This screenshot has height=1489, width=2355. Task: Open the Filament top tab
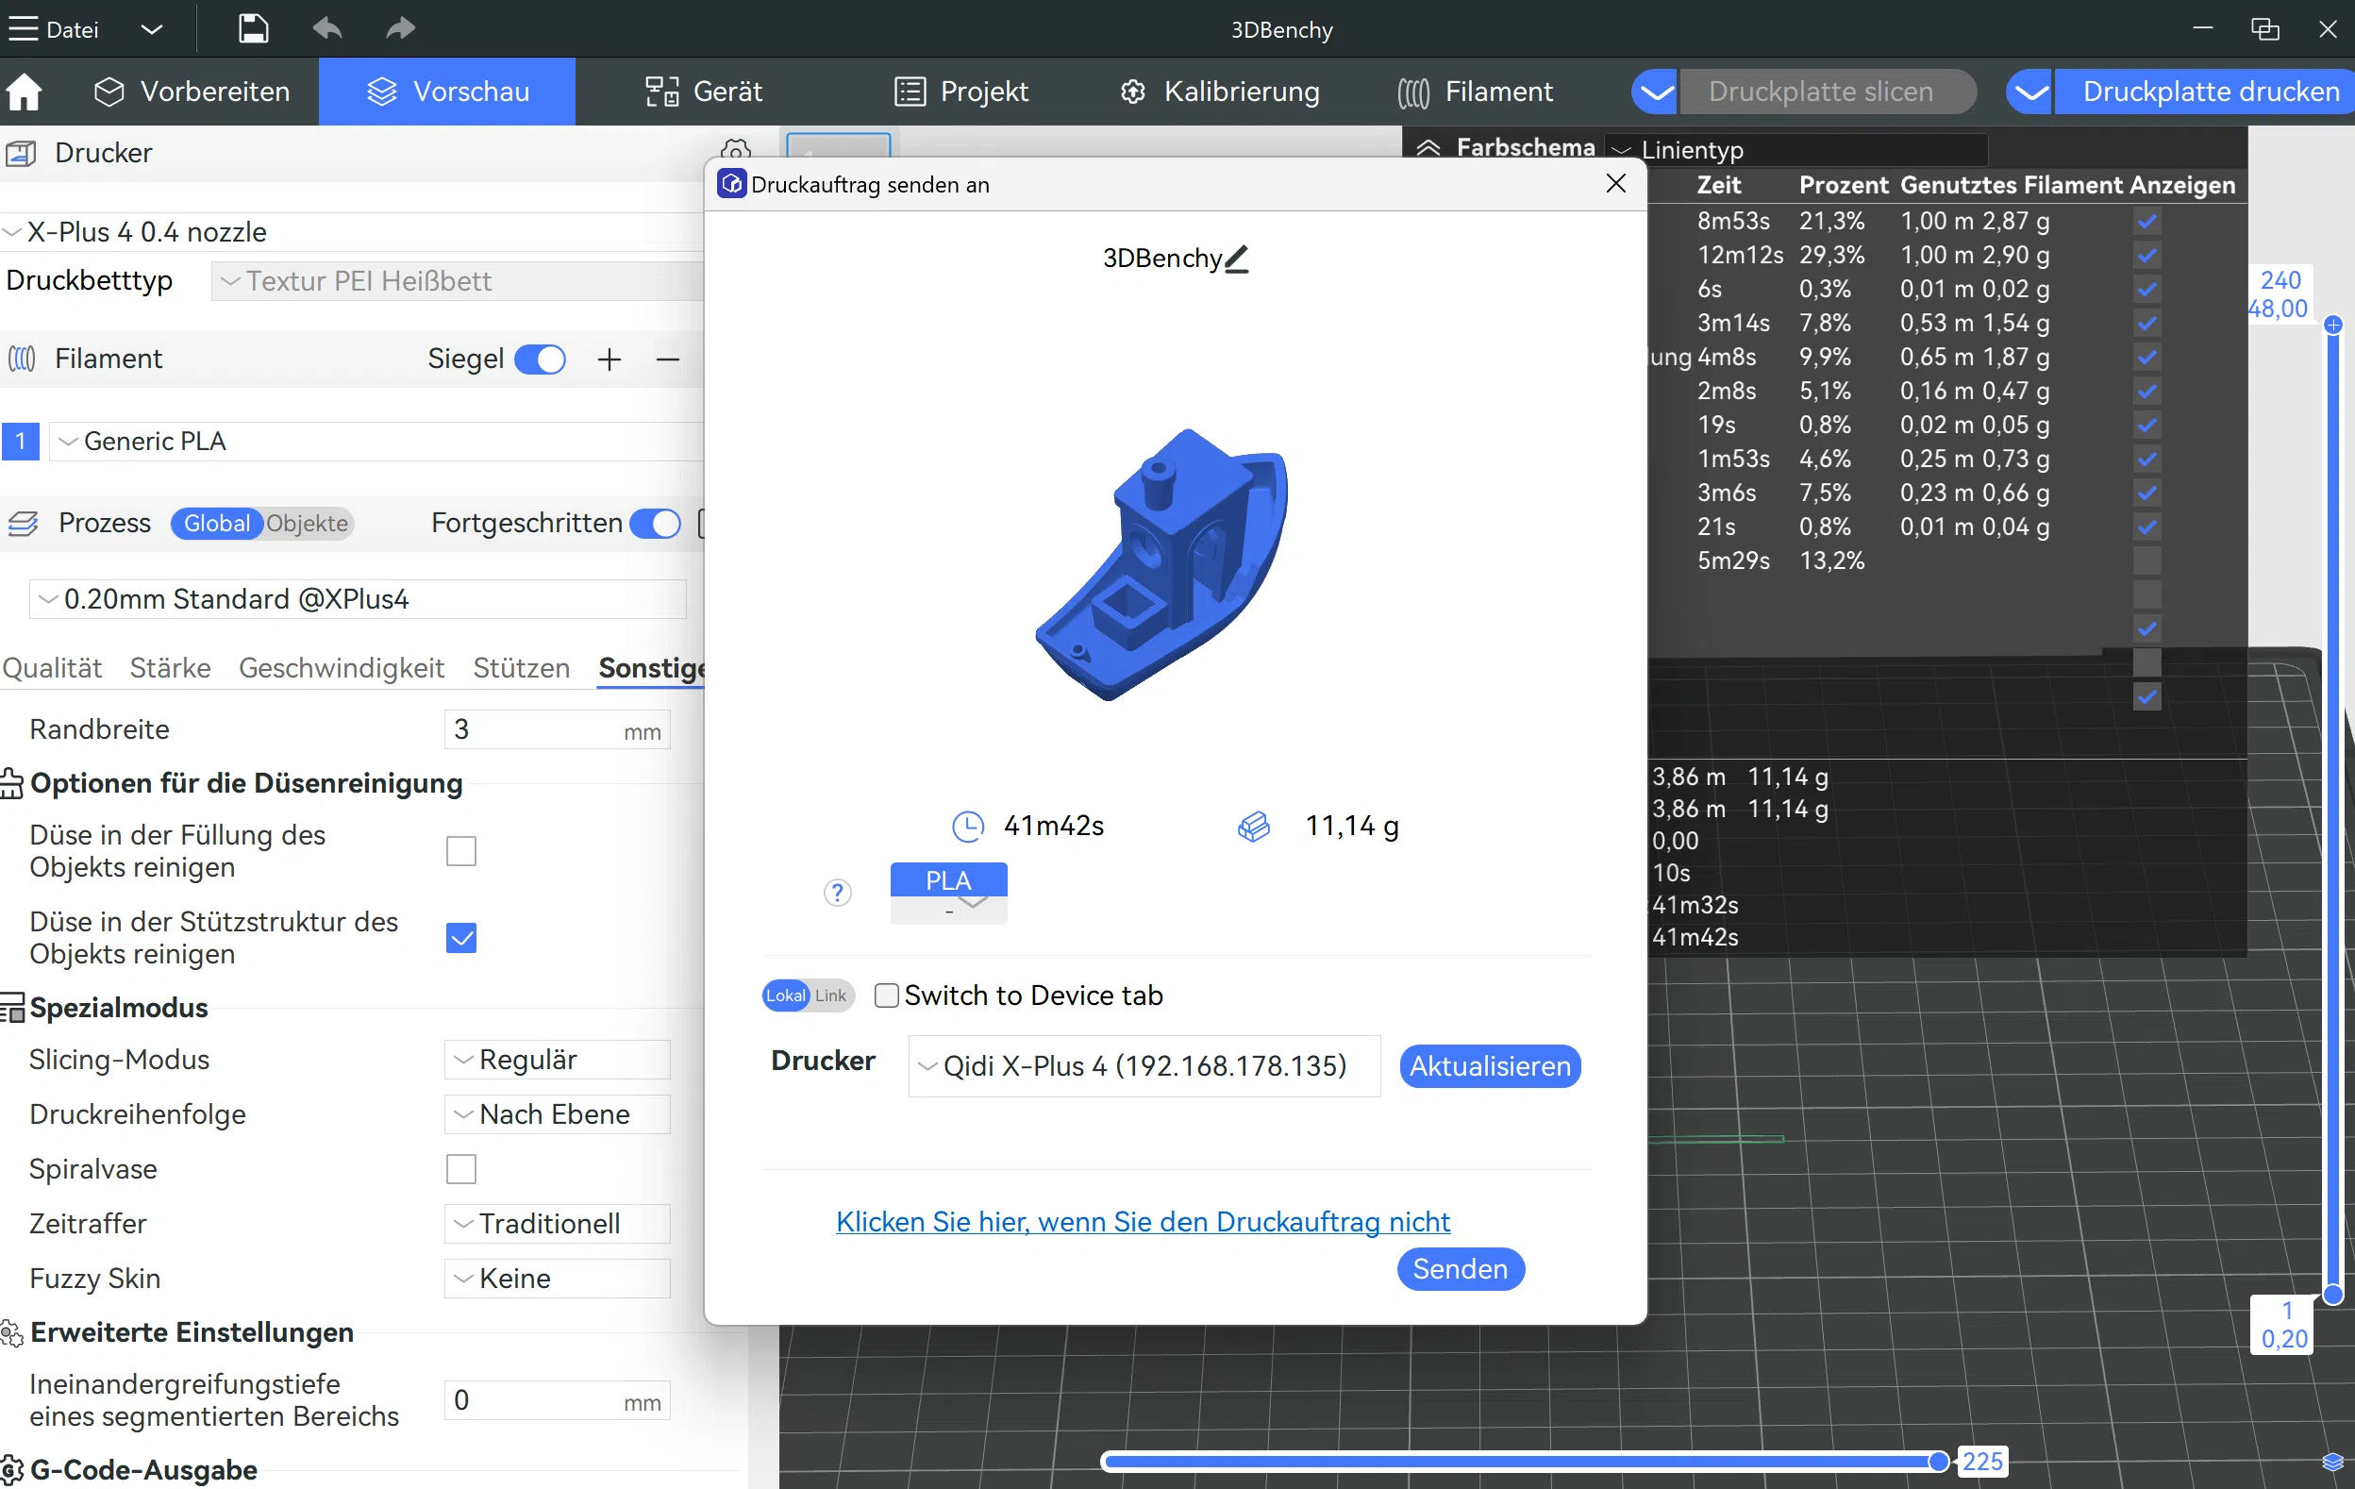(x=1476, y=92)
